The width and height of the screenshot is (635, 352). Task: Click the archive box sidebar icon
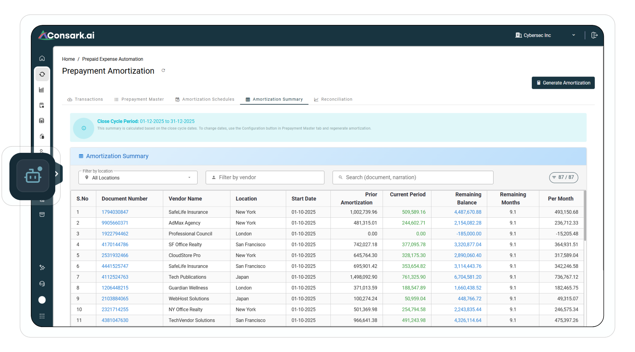[x=42, y=214]
